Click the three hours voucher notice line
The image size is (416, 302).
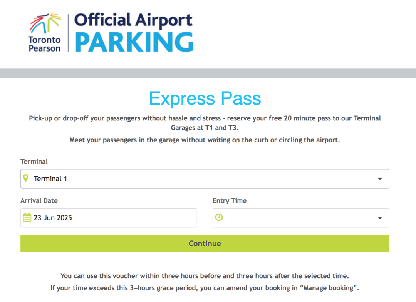pyautogui.click(x=205, y=276)
